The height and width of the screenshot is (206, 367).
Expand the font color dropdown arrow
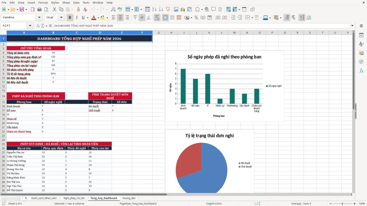pyautogui.click(x=98, y=18)
